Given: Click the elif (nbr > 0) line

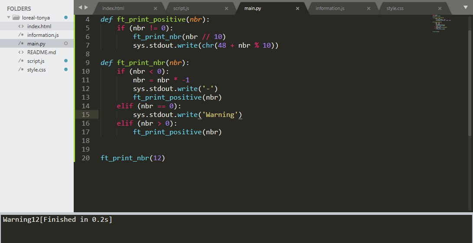Looking at the screenshot, I should pos(147,123).
